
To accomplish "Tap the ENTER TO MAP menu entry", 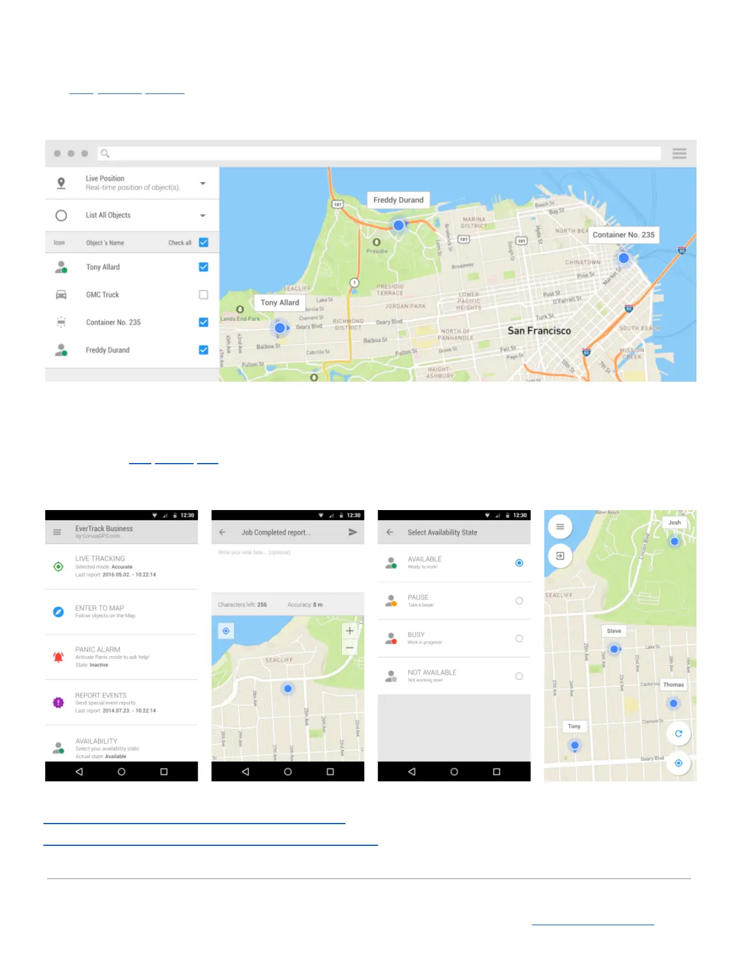I will [122, 612].
